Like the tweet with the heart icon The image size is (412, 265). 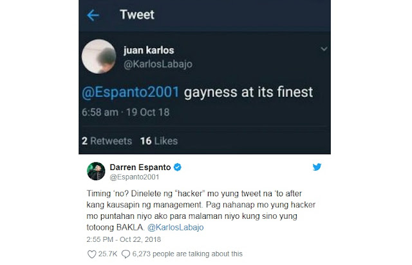91,254
